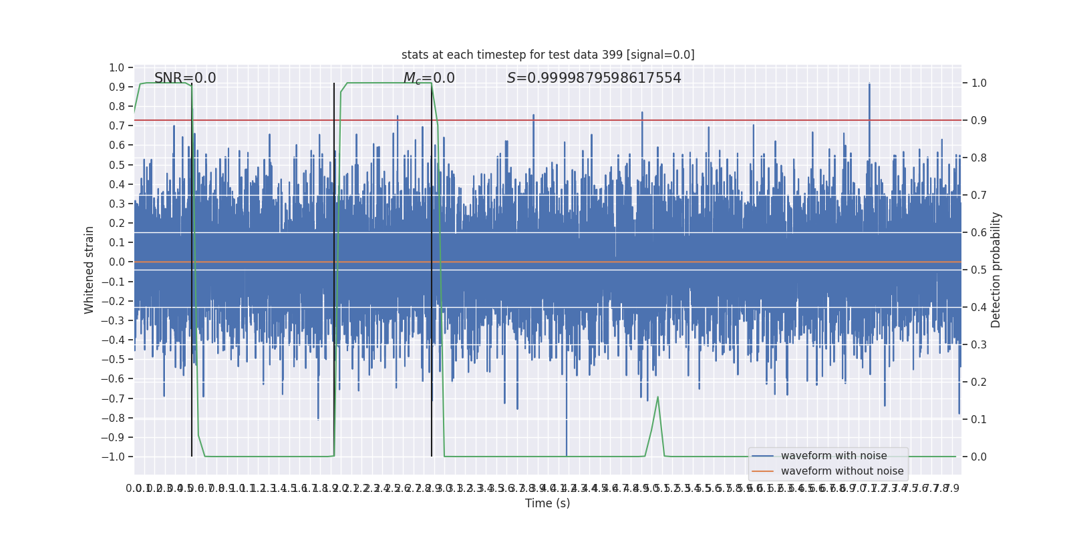The width and height of the screenshot is (1069, 534).
Task: Select 'waveform without noise' legend entry
Action: coord(842,471)
